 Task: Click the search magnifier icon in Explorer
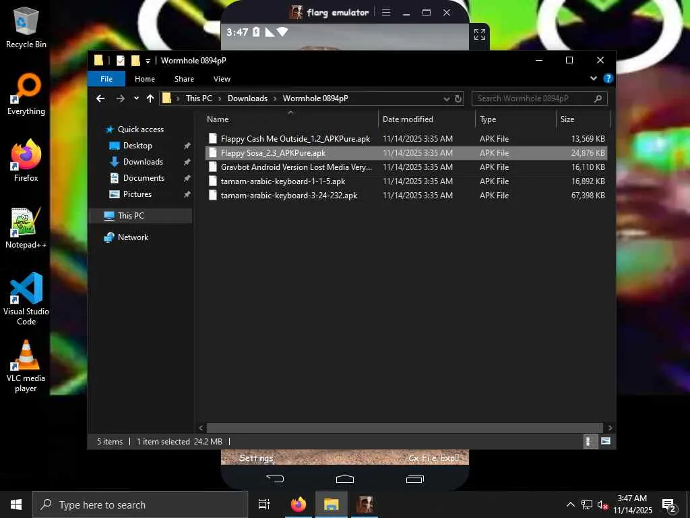pyautogui.click(x=598, y=98)
